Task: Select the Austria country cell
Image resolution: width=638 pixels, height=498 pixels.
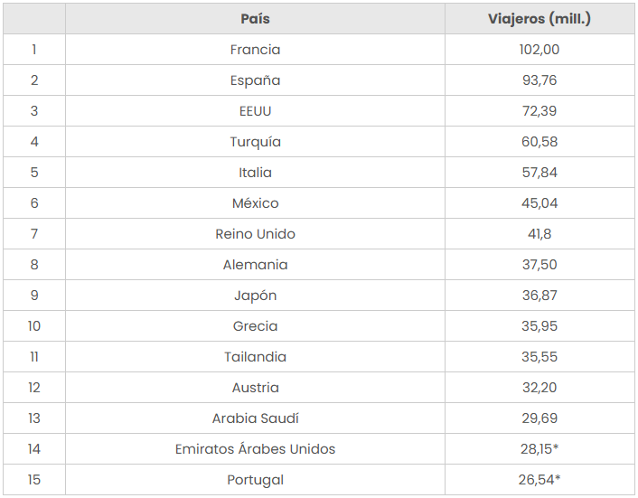Action: point(255,388)
